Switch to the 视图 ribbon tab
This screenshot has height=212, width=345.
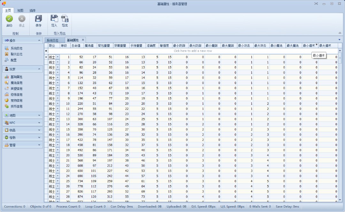pyautogui.click(x=20, y=10)
